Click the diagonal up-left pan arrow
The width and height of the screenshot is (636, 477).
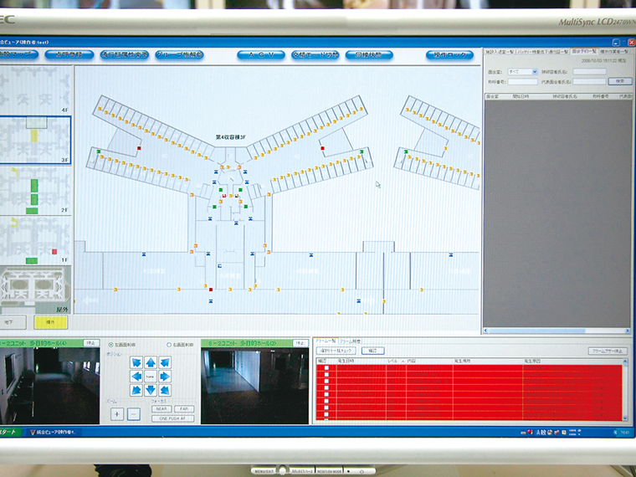coord(136,363)
